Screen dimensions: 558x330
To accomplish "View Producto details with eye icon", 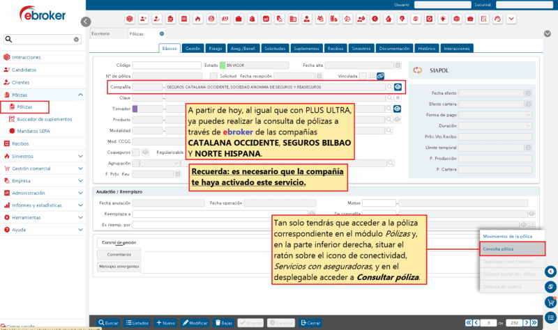I will tap(398, 120).
